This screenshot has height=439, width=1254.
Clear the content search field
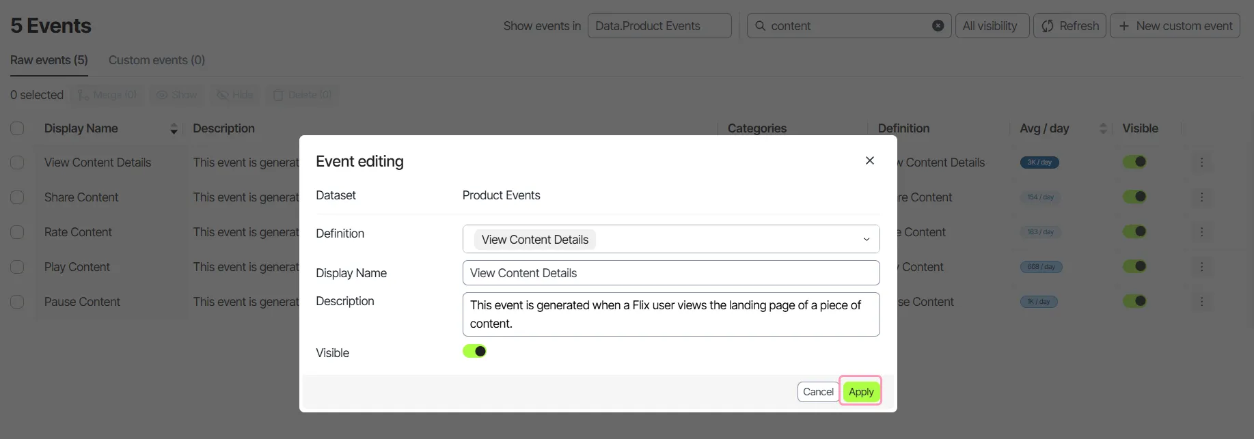pos(938,26)
